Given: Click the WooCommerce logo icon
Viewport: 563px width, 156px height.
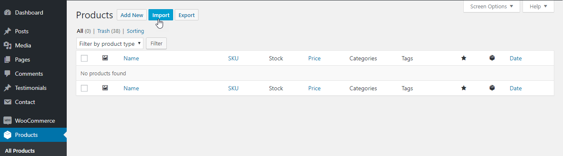Looking at the screenshot, I should [8, 121].
